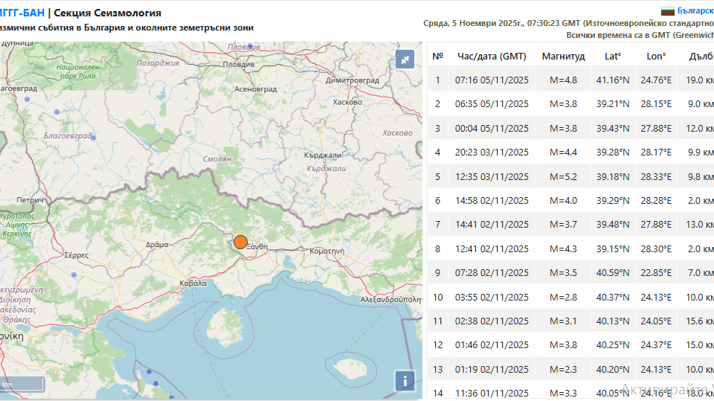Select row 13 time 01:19 02/11/2025
The image size is (714, 401).
[x=492, y=369]
